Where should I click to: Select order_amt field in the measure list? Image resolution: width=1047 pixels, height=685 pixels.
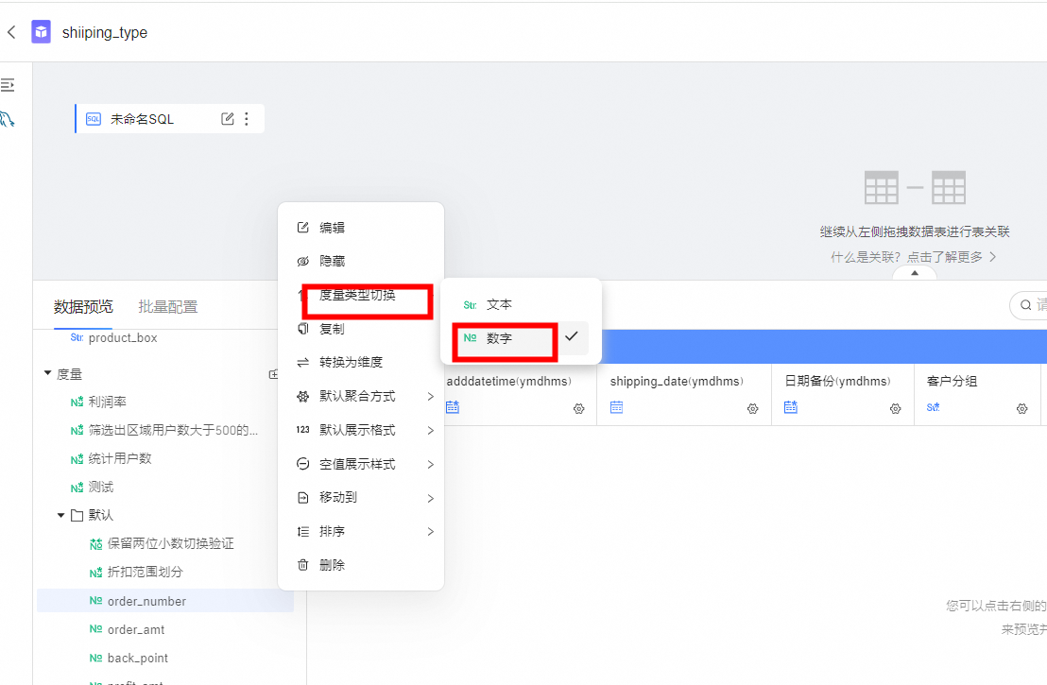pyautogui.click(x=136, y=629)
